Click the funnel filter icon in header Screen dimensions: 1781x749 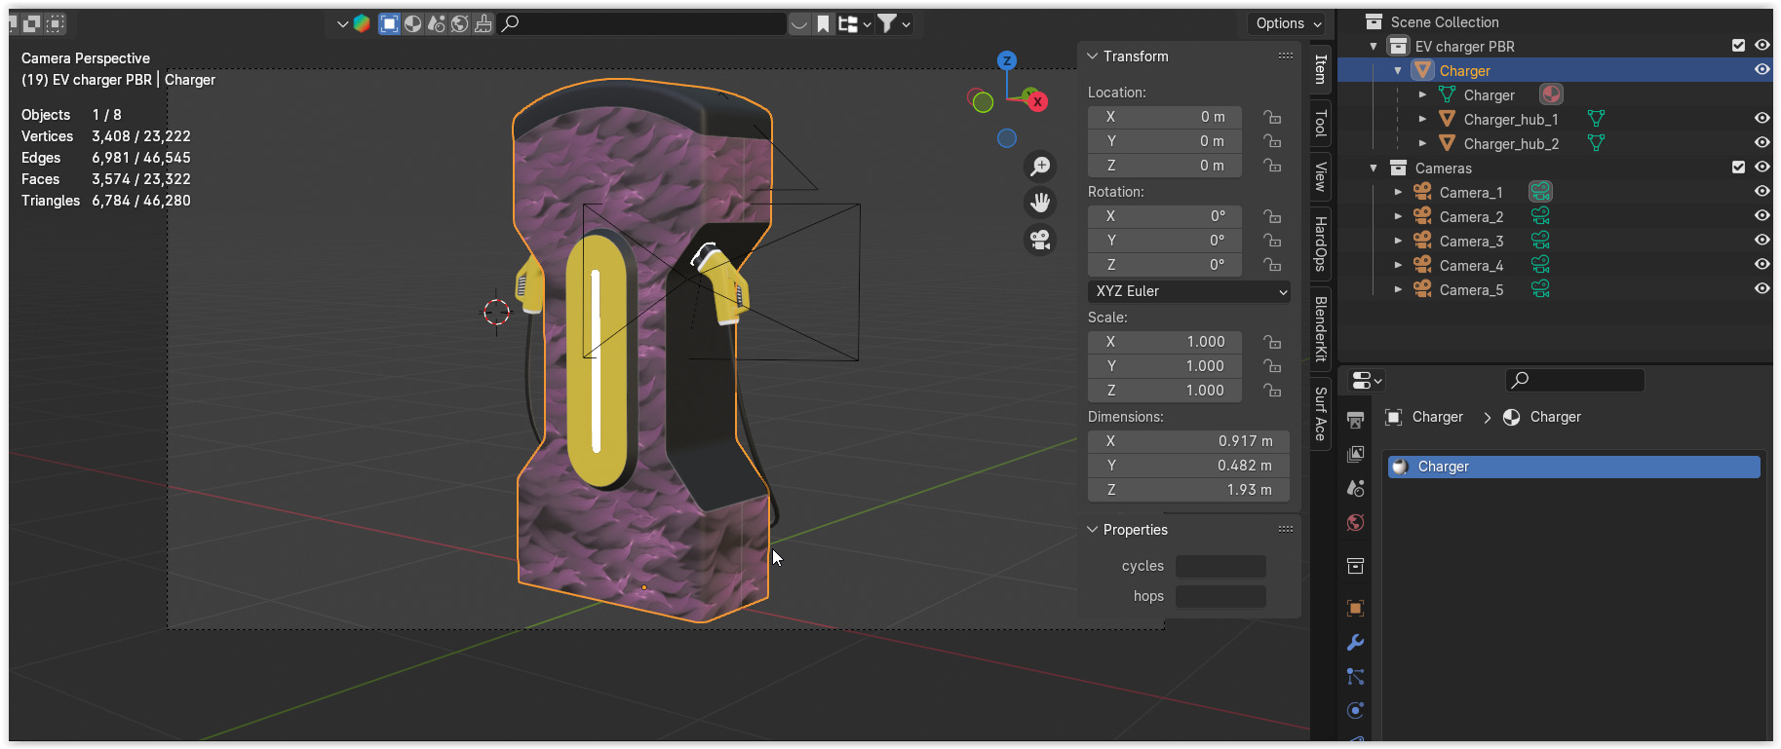(886, 23)
